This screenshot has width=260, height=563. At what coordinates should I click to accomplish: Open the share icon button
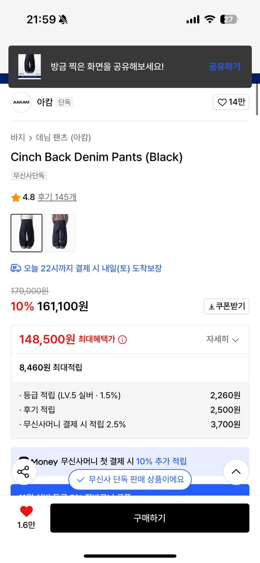[23, 472]
